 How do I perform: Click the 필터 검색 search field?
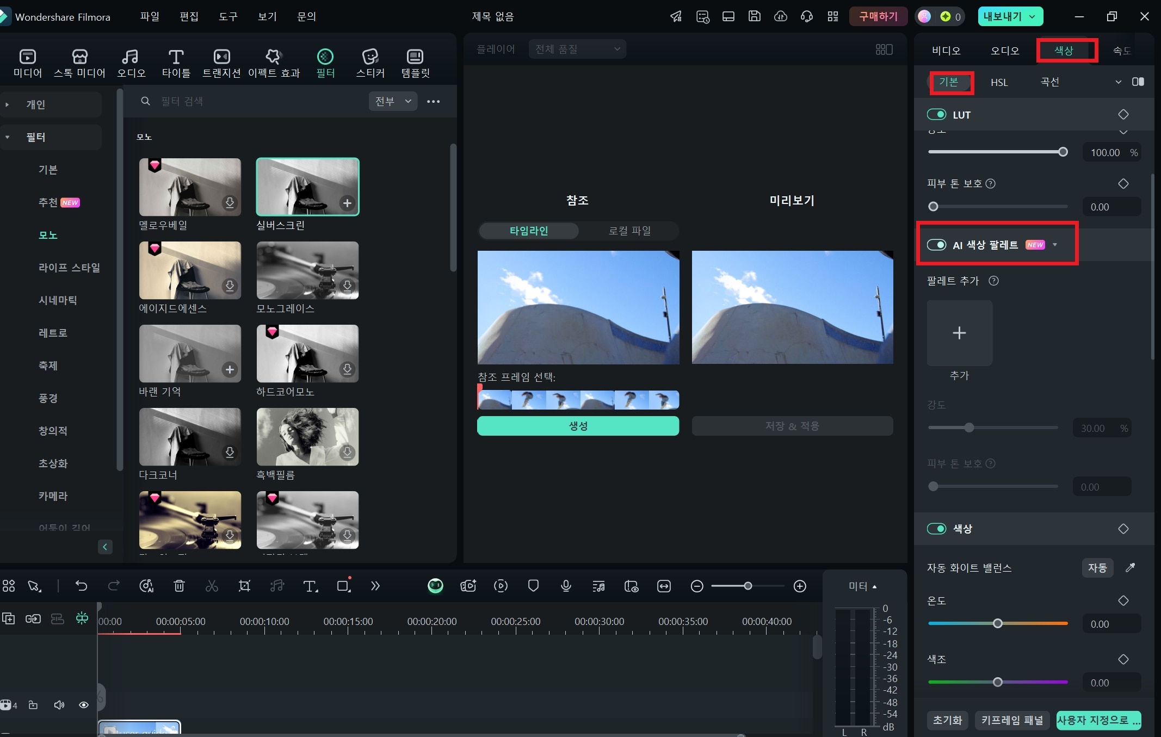coord(250,101)
